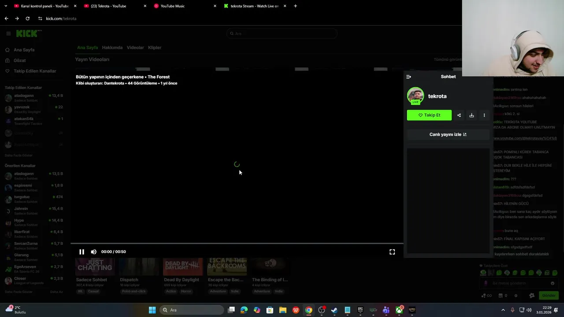Go back with browser back arrow
Screen dimensions: 564x317
(x=6, y=18)
